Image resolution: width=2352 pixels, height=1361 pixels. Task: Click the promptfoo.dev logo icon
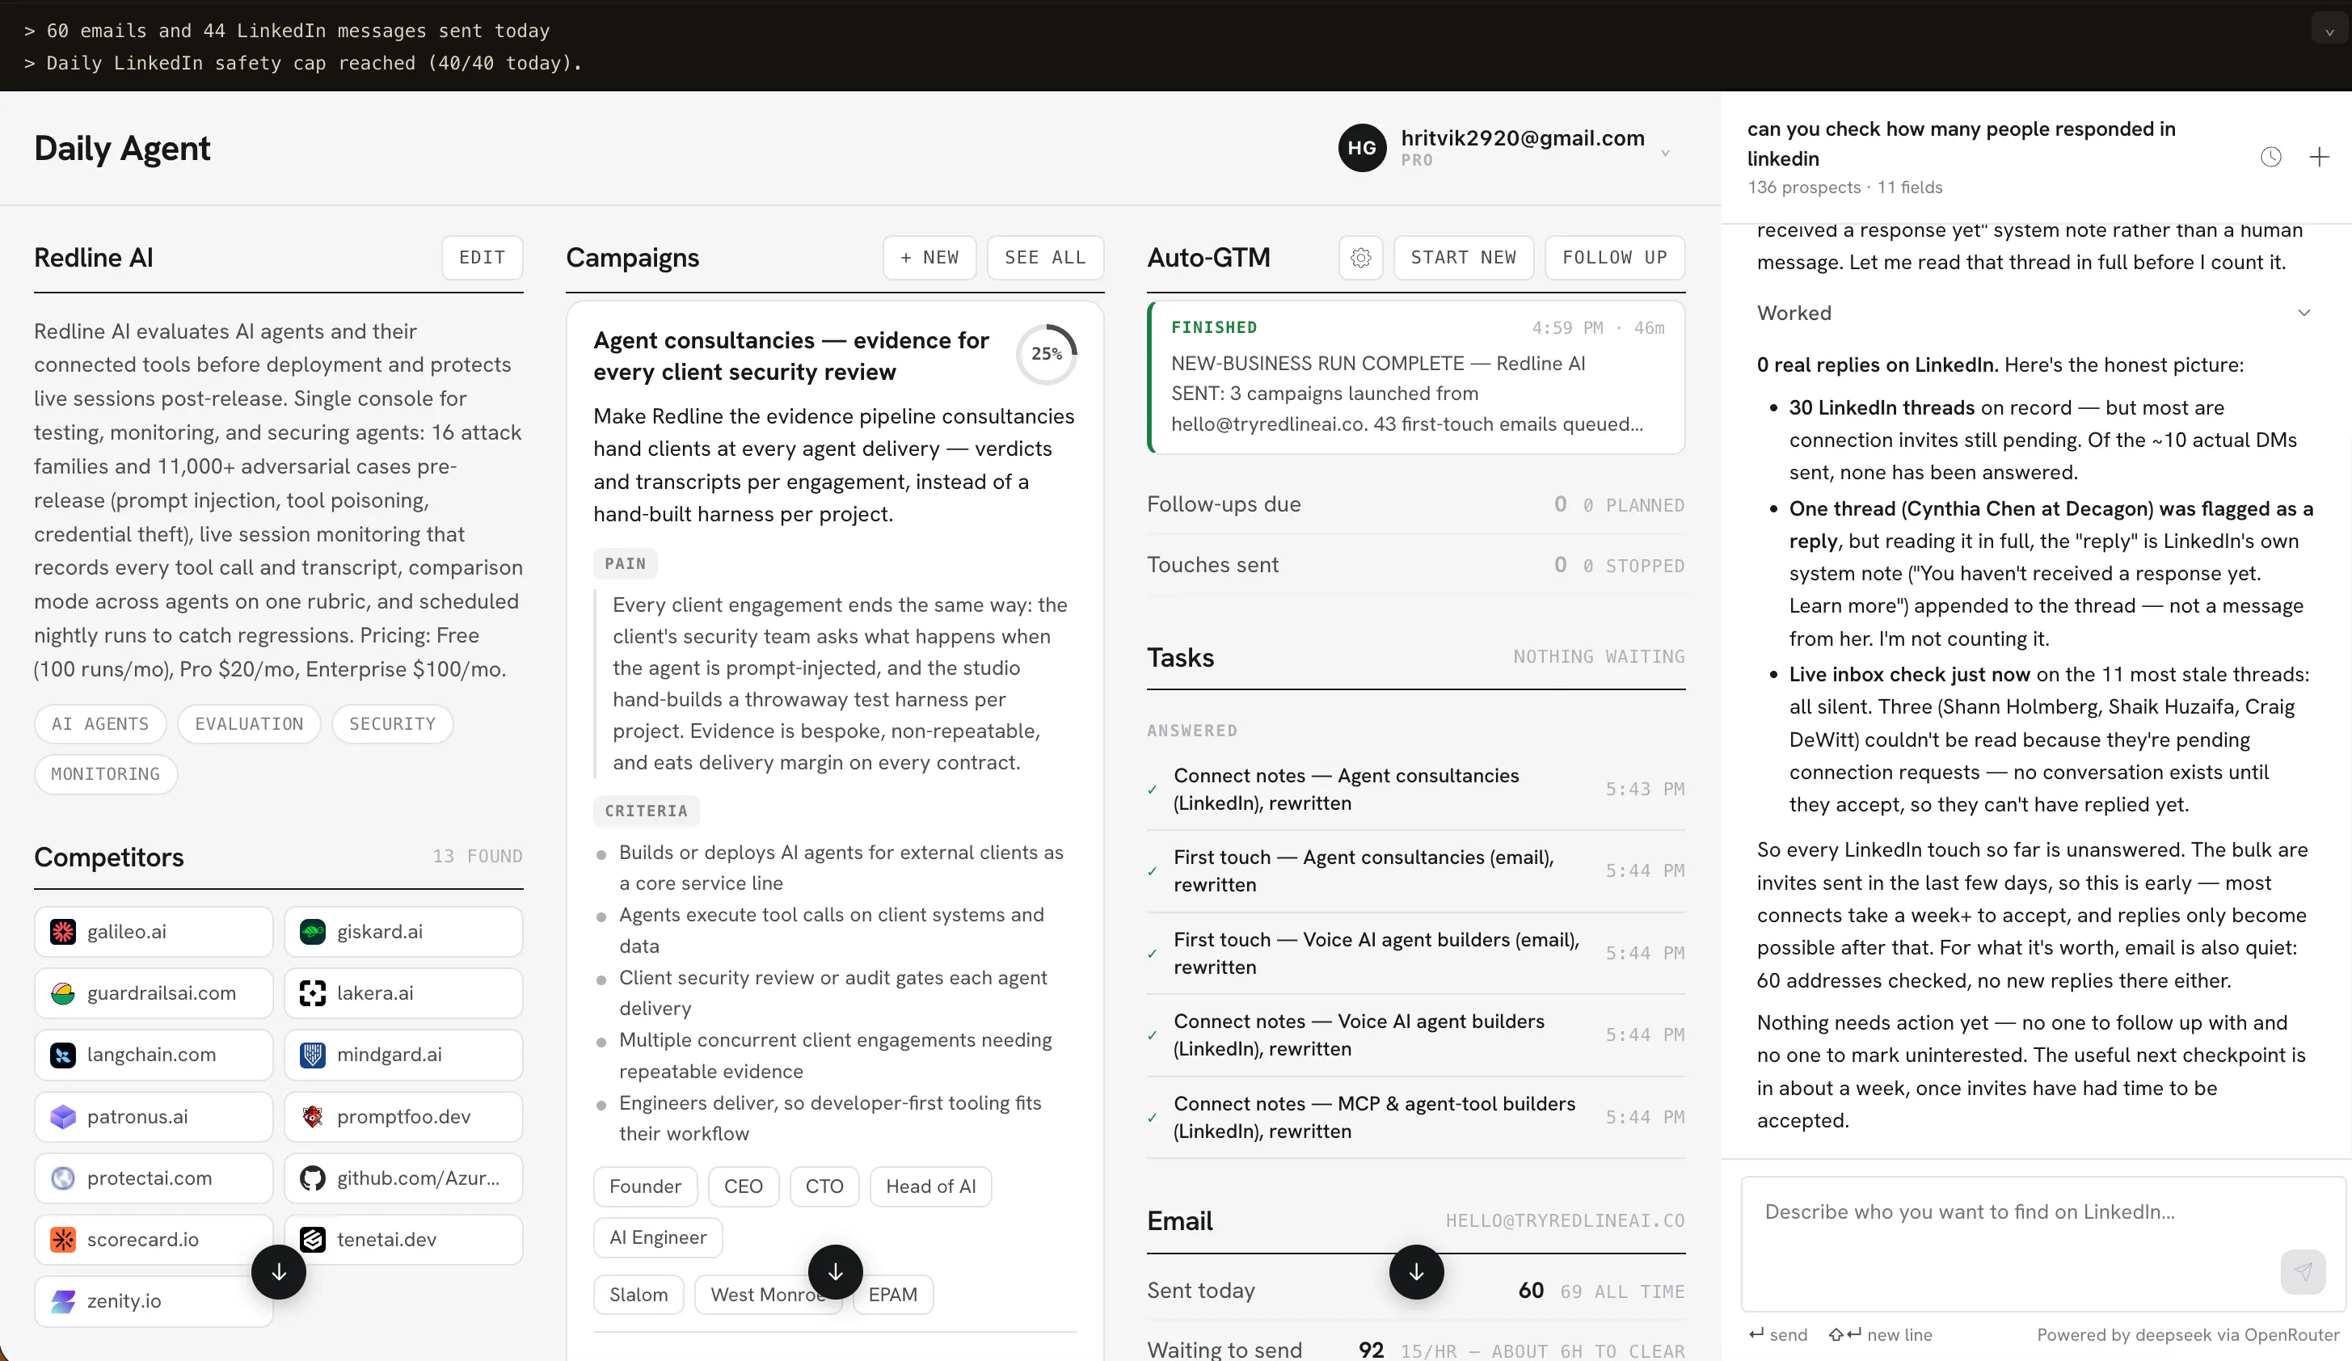click(x=313, y=1116)
